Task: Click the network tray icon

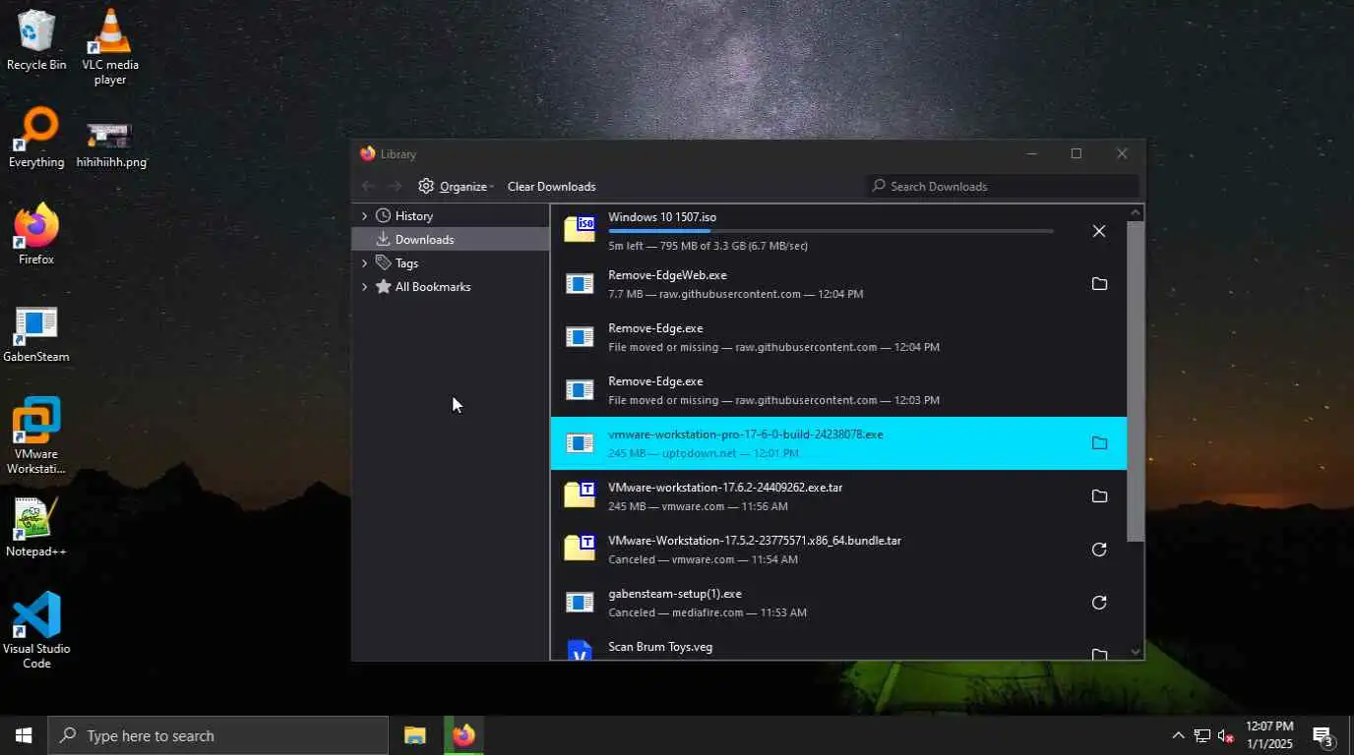Action: coord(1201,735)
